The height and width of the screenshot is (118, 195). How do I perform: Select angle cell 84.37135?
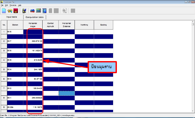[x=33, y=79]
